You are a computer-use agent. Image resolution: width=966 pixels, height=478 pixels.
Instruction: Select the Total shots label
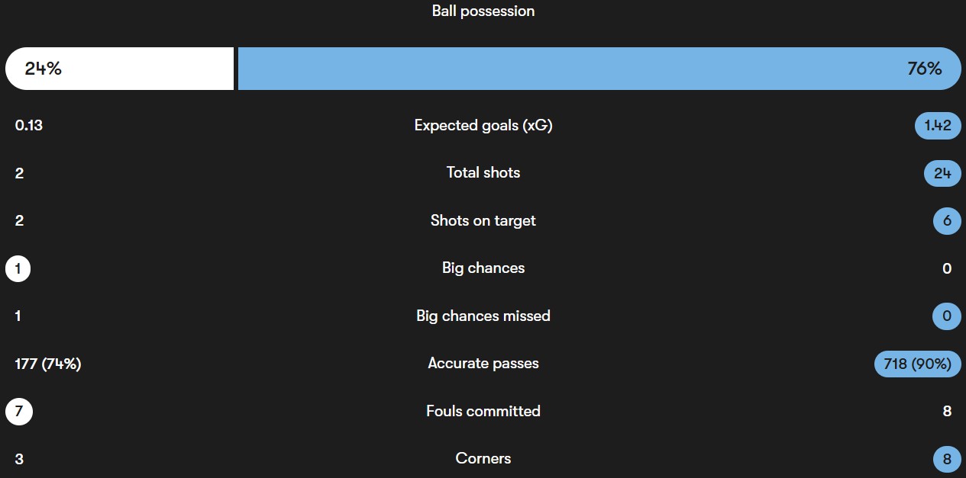483,173
